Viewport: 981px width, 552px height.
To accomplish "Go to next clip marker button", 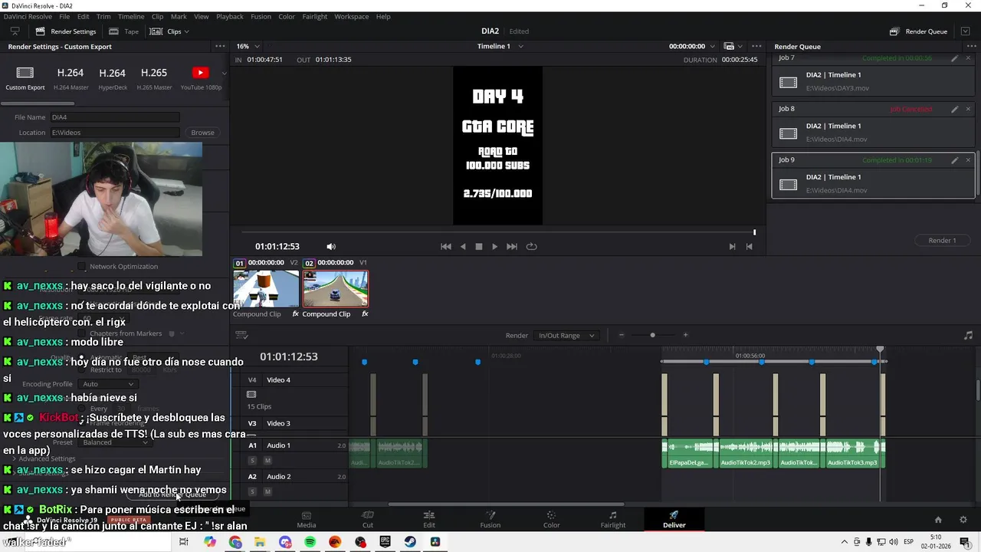I will pos(732,247).
